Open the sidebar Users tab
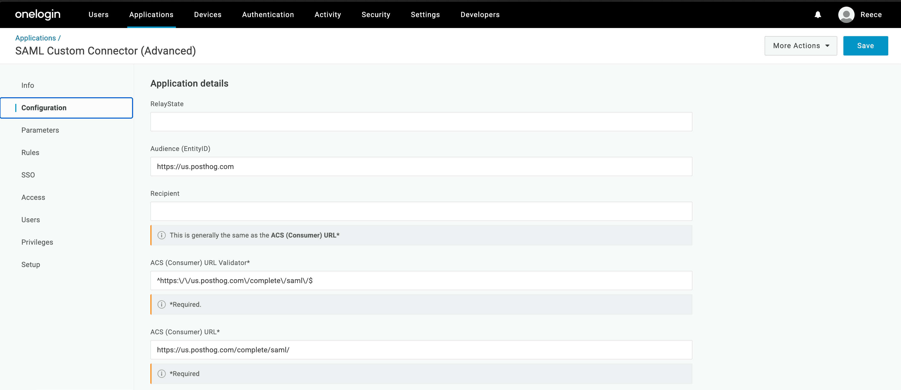The image size is (901, 390). pyautogui.click(x=31, y=220)
